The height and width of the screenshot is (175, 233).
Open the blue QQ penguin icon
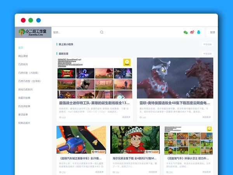198,32
